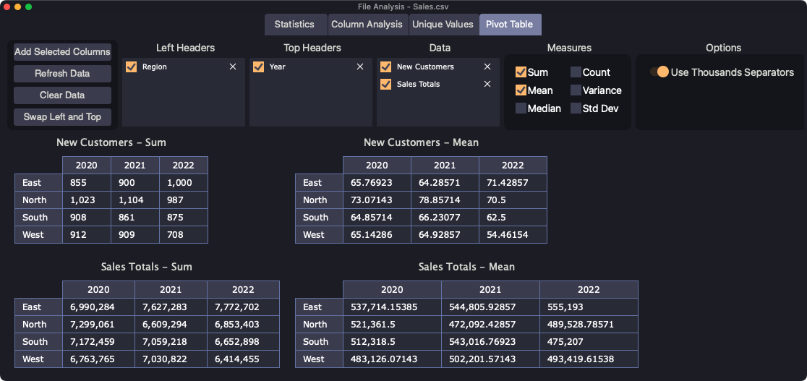
Task: Disable the Sum measure
Action: coord(521,72)
